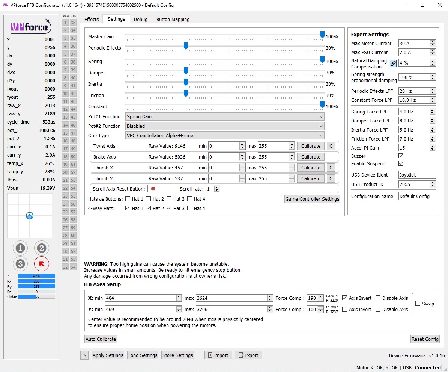Click raw button indicator 16
The image size is (448, 372).
pos(65,141)
